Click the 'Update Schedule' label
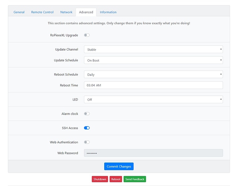Viewport: 240px width, 186px height. [66, 60]
